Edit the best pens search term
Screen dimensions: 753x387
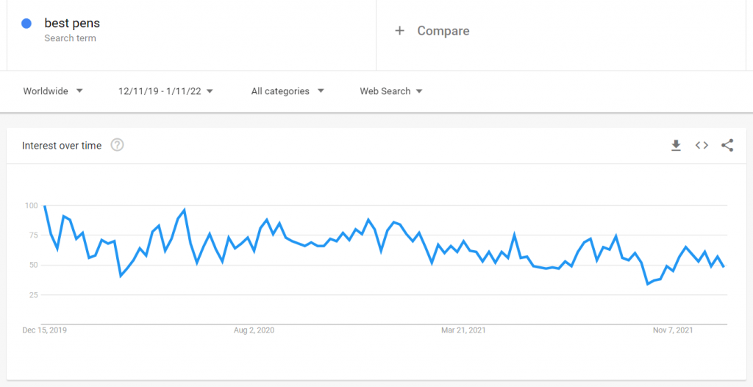[x=72, y=23]
